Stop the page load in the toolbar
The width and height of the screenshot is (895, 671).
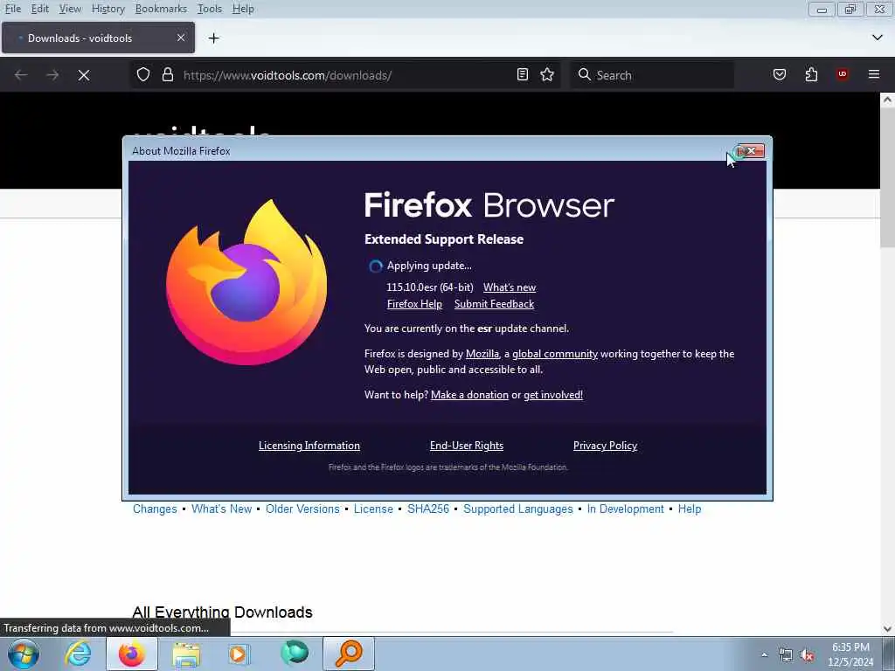(84, 75)
